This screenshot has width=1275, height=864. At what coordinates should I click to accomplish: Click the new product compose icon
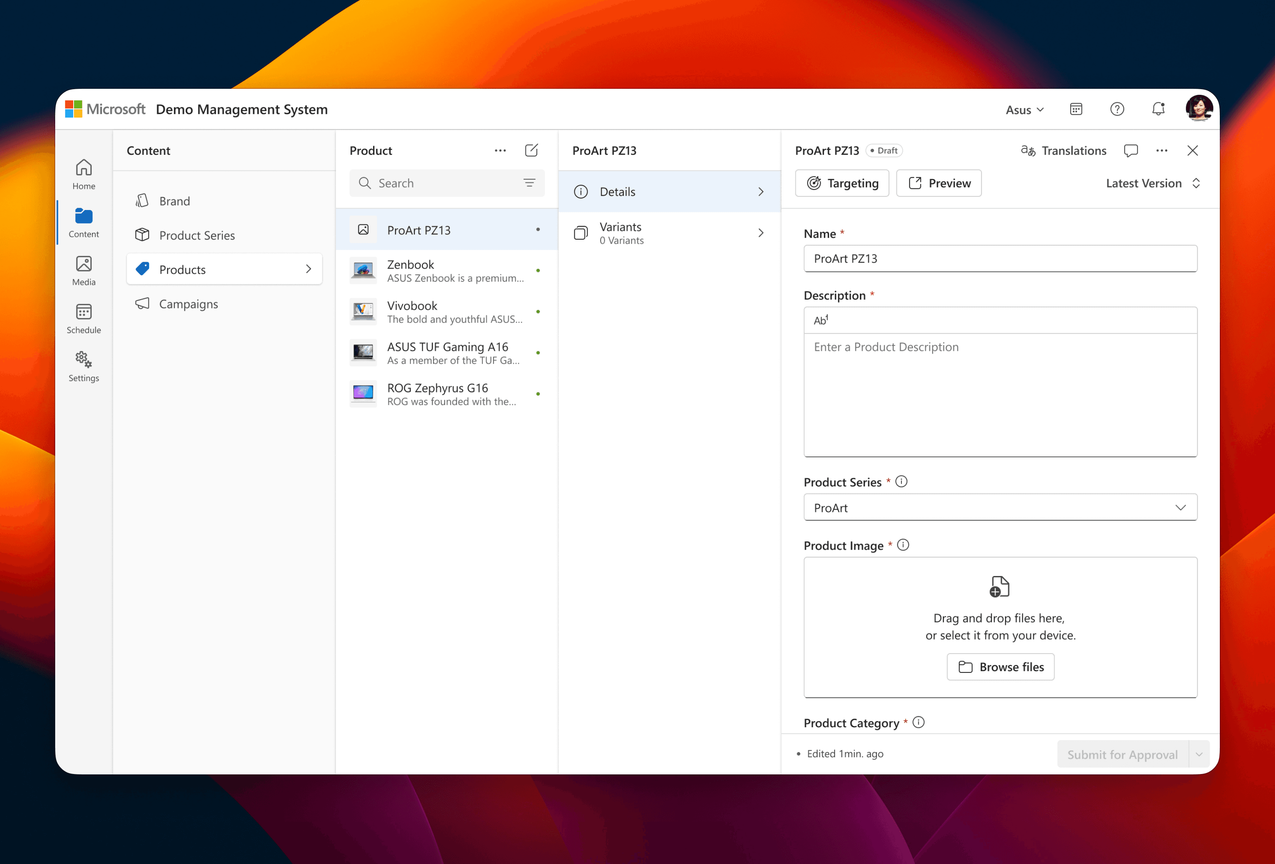[x=531, y=150]
